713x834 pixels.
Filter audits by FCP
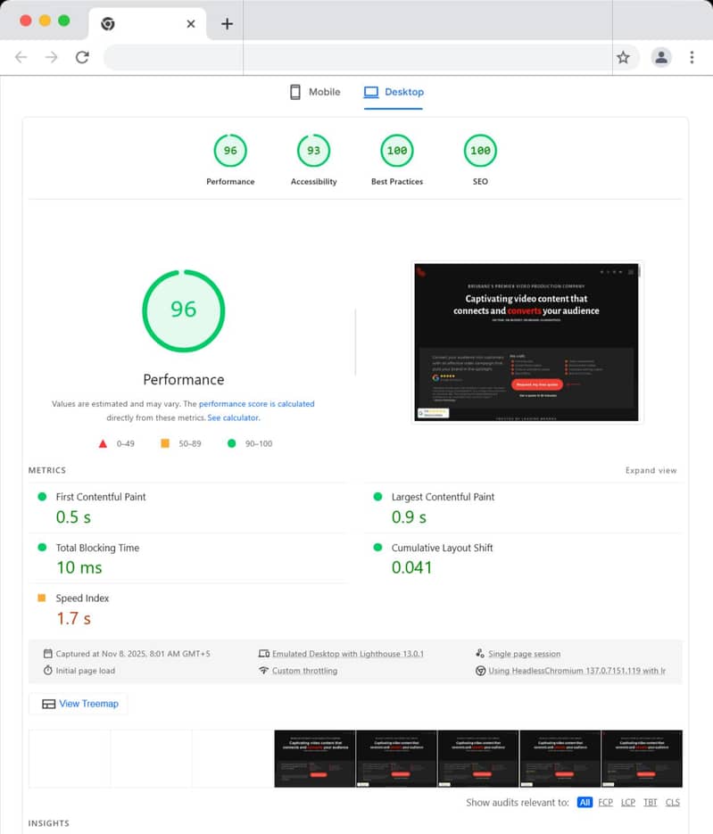[x=606, y=802]
